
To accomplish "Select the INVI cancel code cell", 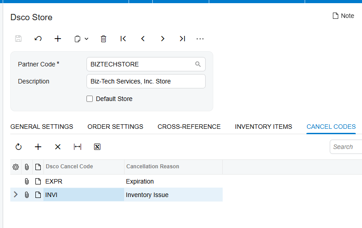I will [84, 195].
